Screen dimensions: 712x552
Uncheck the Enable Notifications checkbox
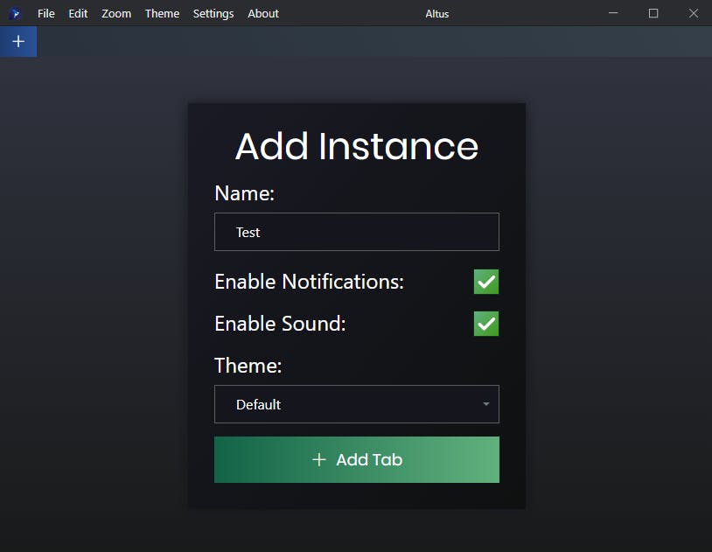[485, 282]
